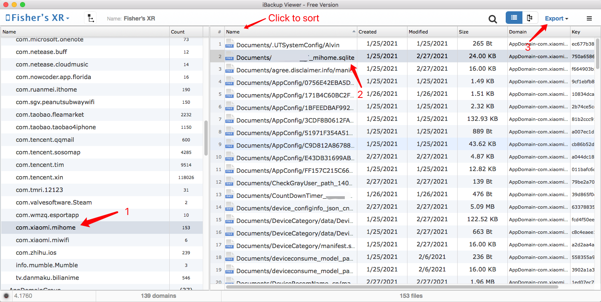This screenshot has height=302, width=601.
Task: Select file Documents/DeviceCategory/manifest.s
Action: click(x=295, y=246)
